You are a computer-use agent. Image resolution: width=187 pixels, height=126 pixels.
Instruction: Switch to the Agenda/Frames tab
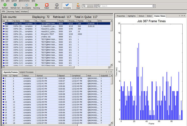pos(11,72)
